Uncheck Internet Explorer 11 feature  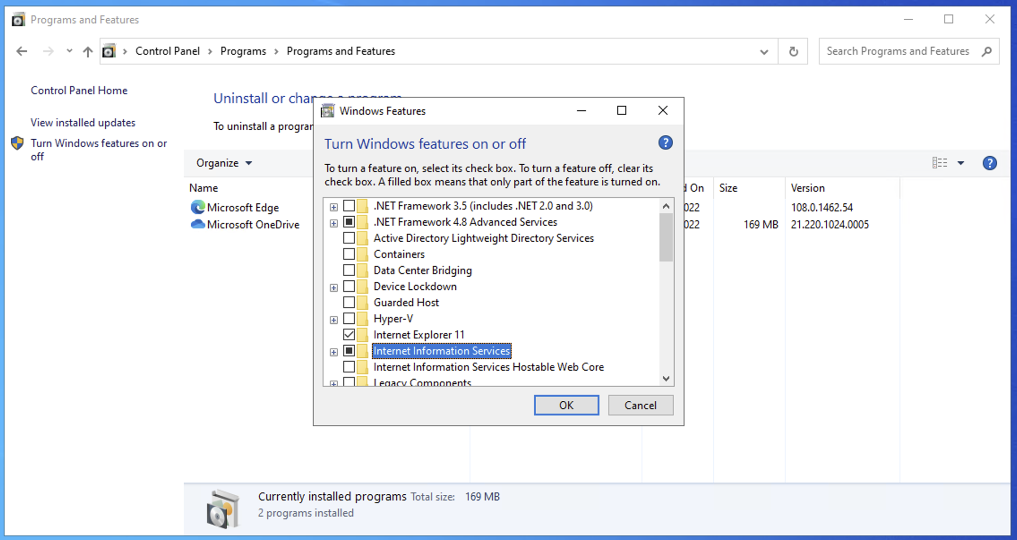click(x=349, y=334)
